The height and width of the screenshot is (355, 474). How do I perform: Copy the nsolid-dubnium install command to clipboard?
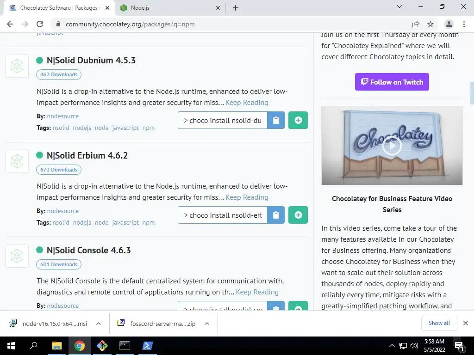[x=276, y=120]
